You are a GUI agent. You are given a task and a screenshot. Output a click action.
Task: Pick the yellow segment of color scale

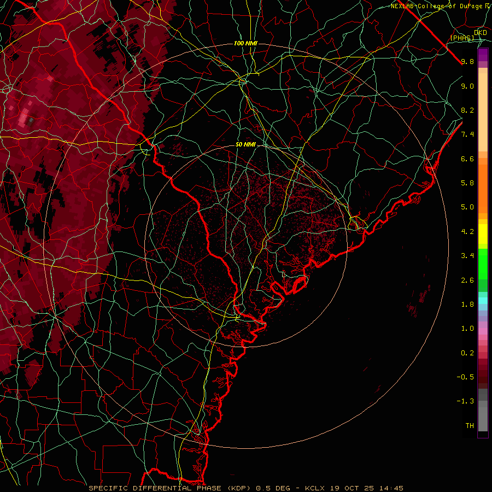483,234
